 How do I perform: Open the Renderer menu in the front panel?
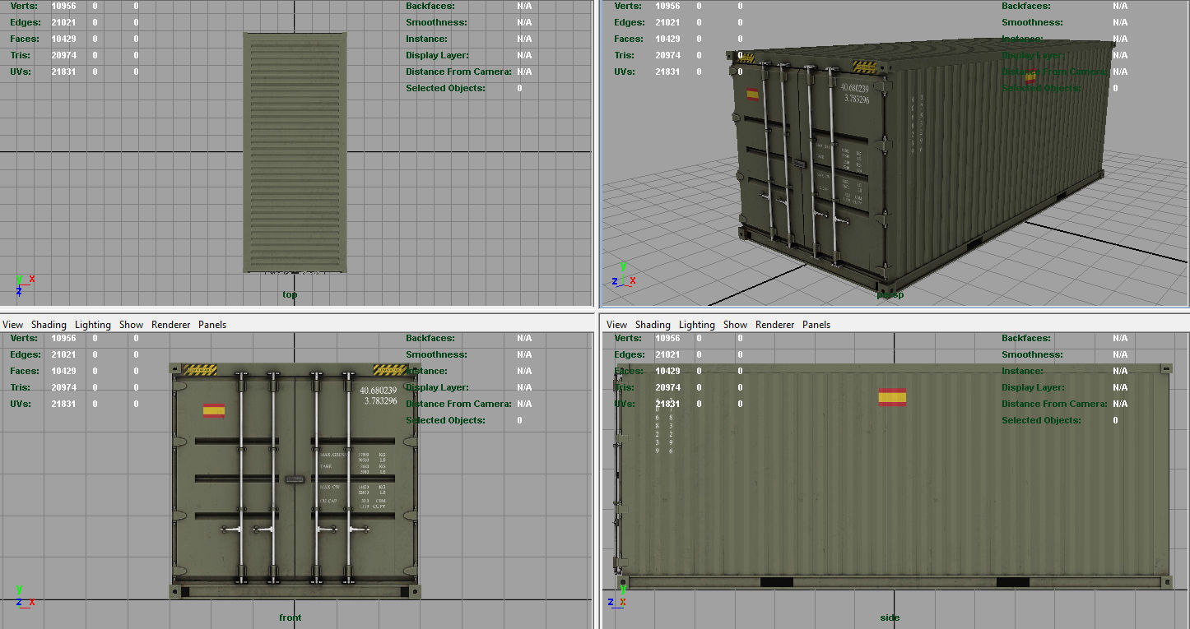pos(170,325)
